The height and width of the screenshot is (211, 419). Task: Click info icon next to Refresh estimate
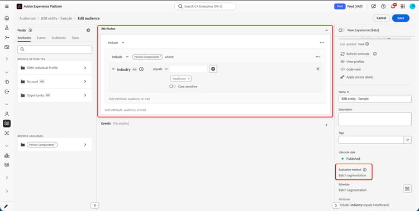coord(375,54)
